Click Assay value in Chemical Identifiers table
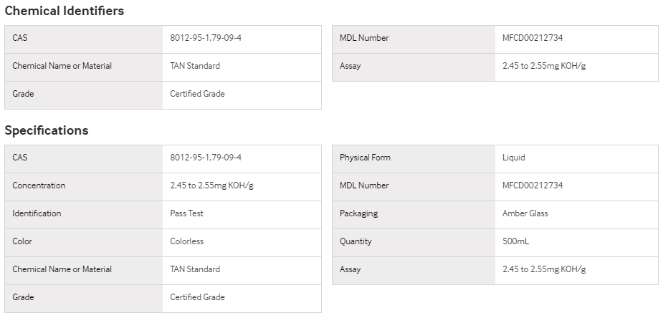The width and height of the screenshot is (663, 318). 544,66
